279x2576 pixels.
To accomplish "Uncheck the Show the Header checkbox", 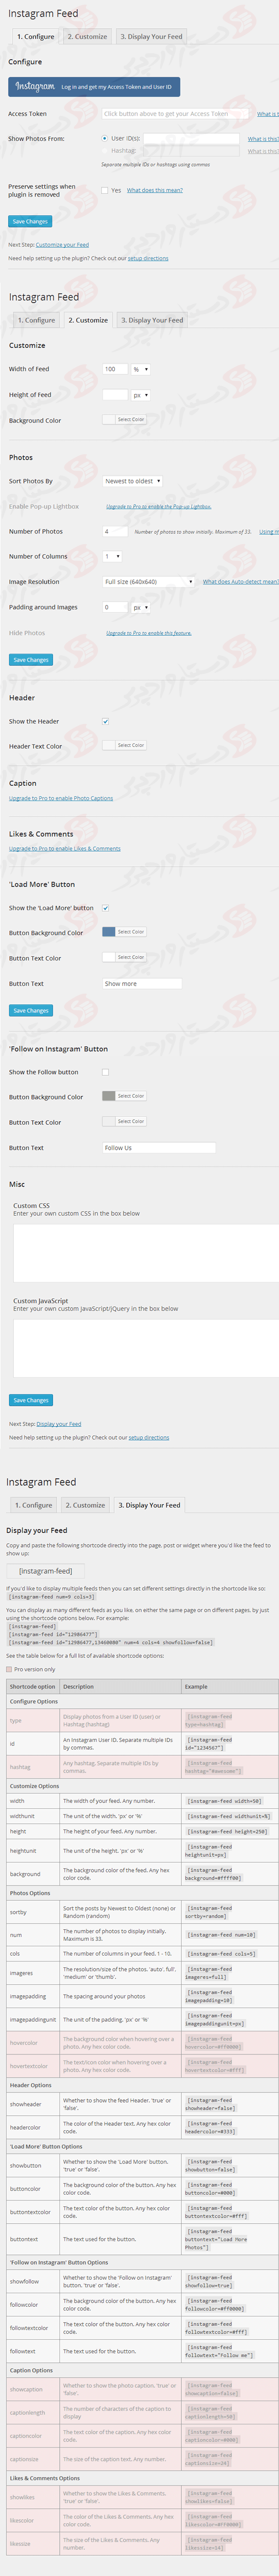I will click(x=105, y=721).
